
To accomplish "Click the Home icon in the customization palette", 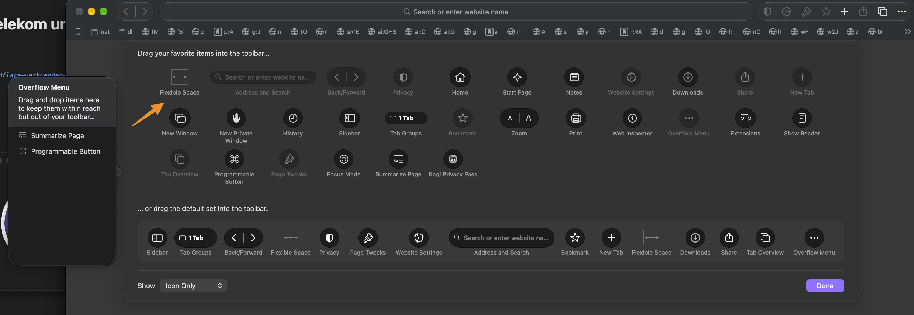I will [x=460, y=77].
